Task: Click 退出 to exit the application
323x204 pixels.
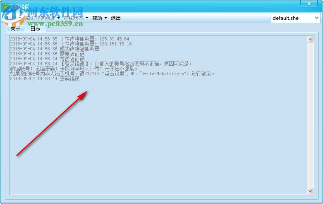Action: click(115, 18)
